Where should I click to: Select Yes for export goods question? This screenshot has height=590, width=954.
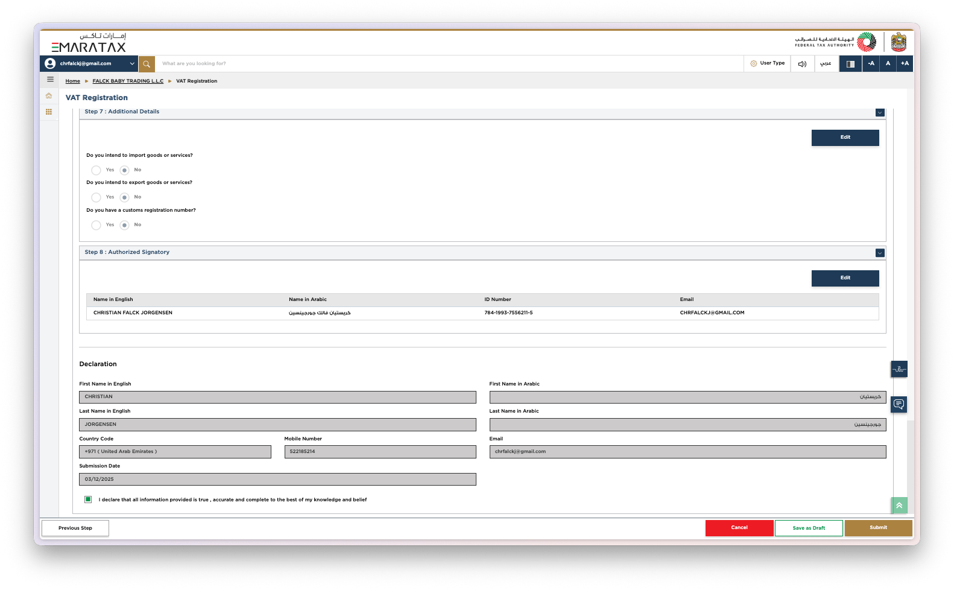click(x=96, y=197)
